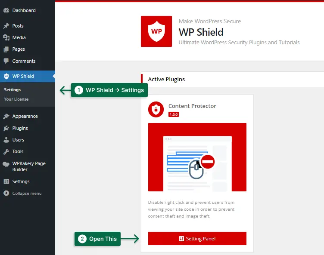Click the Appearance paintbrush icon
Viewport: 324px width, 255px height.
6,116
